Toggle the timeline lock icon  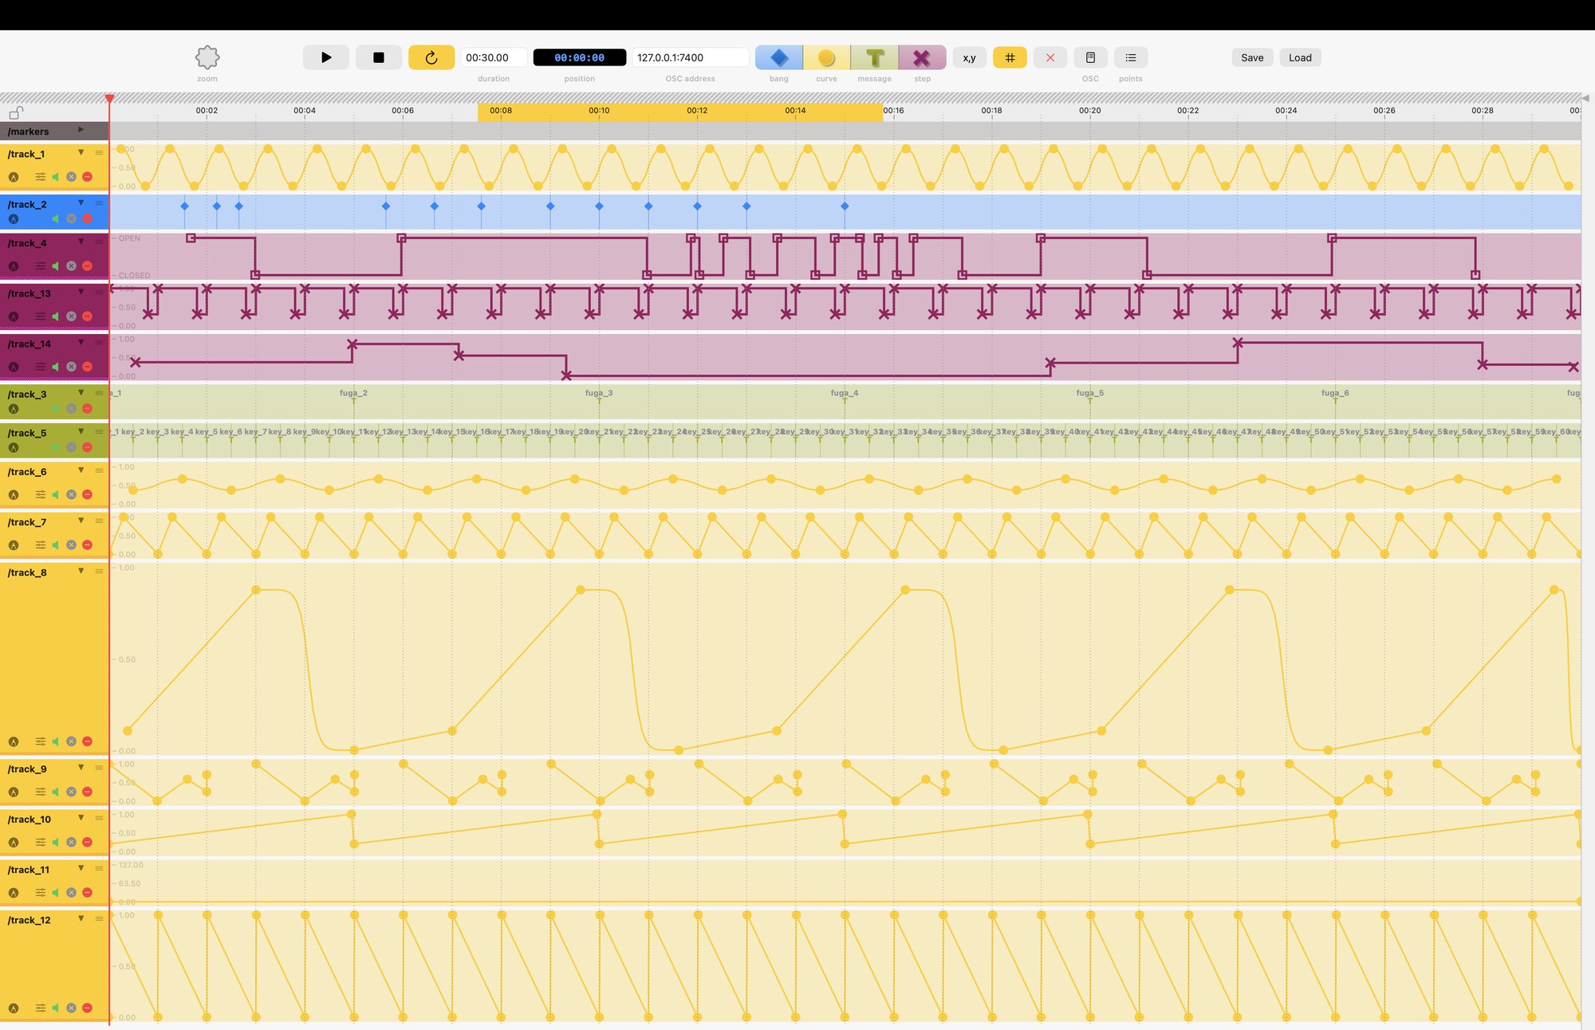[x=16, y=112]
